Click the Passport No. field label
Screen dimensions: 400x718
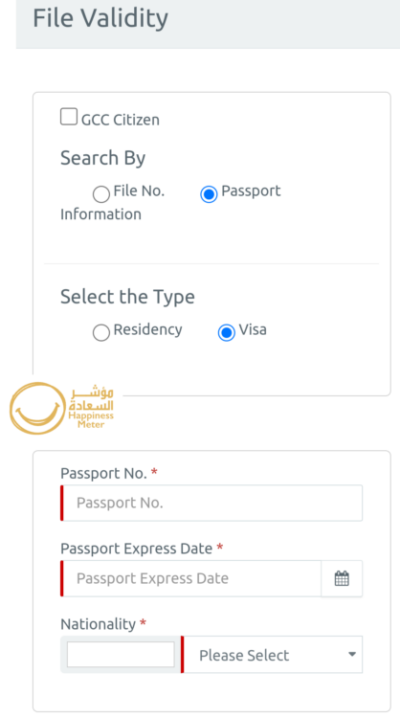[104, 473]
